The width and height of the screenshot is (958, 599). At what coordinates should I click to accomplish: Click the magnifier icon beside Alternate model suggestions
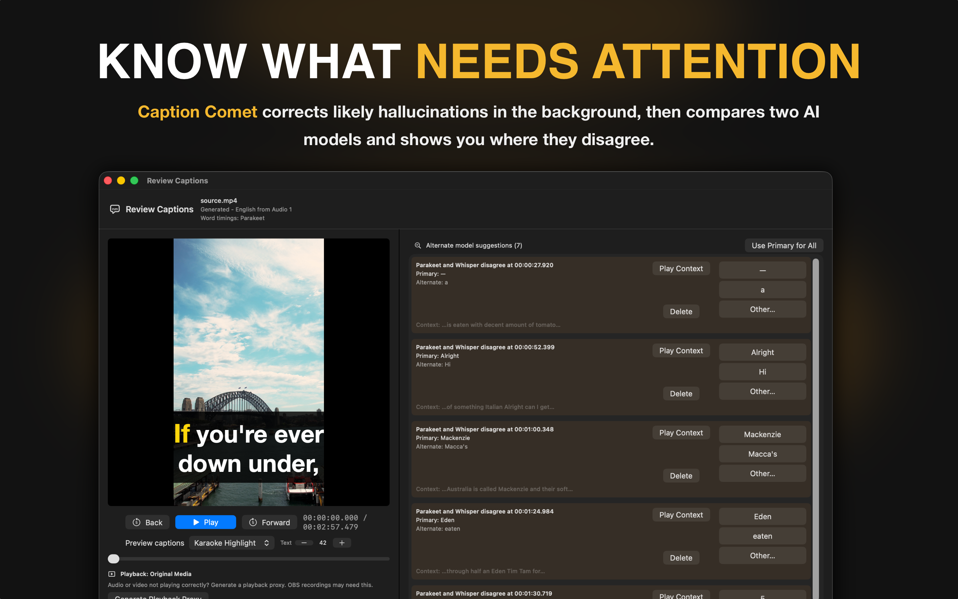click(x=418, y=246)
